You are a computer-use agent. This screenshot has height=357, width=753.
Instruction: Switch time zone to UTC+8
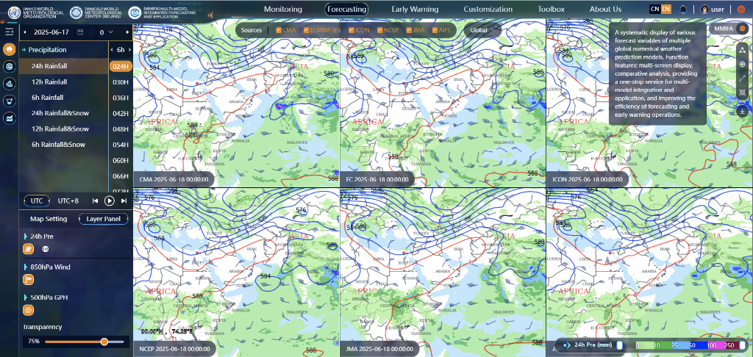click(68, 201)
